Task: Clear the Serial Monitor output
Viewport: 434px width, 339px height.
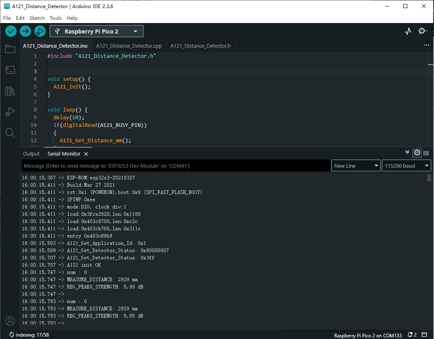Action: 426,153
